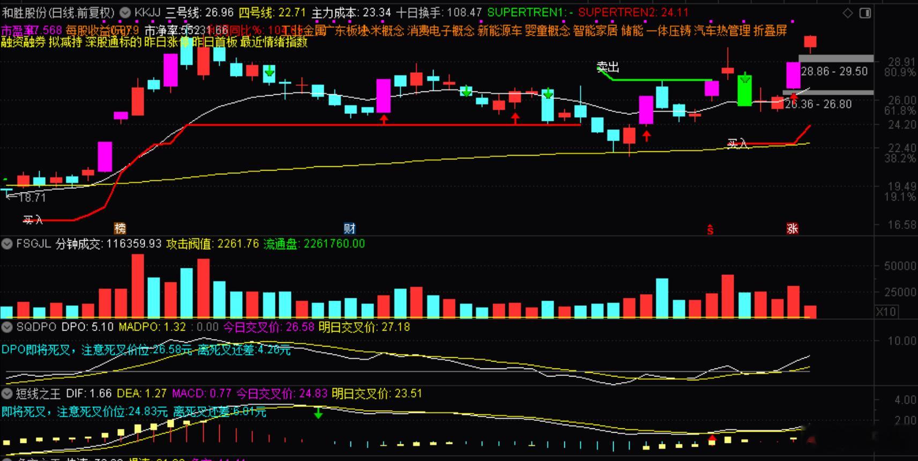918x461 pixels.
Task: Click the 最近情绪指数 tag
Action: tap(274, 42)
